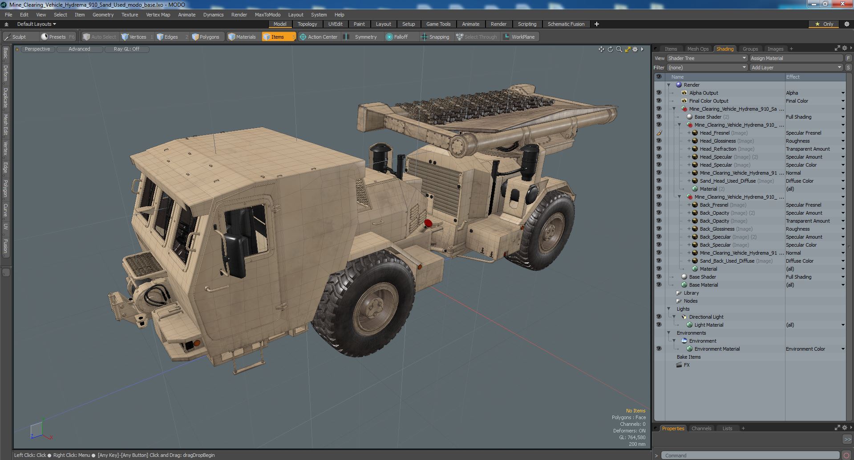Open the Deform vertical sidebar tab

click(5, 73)
